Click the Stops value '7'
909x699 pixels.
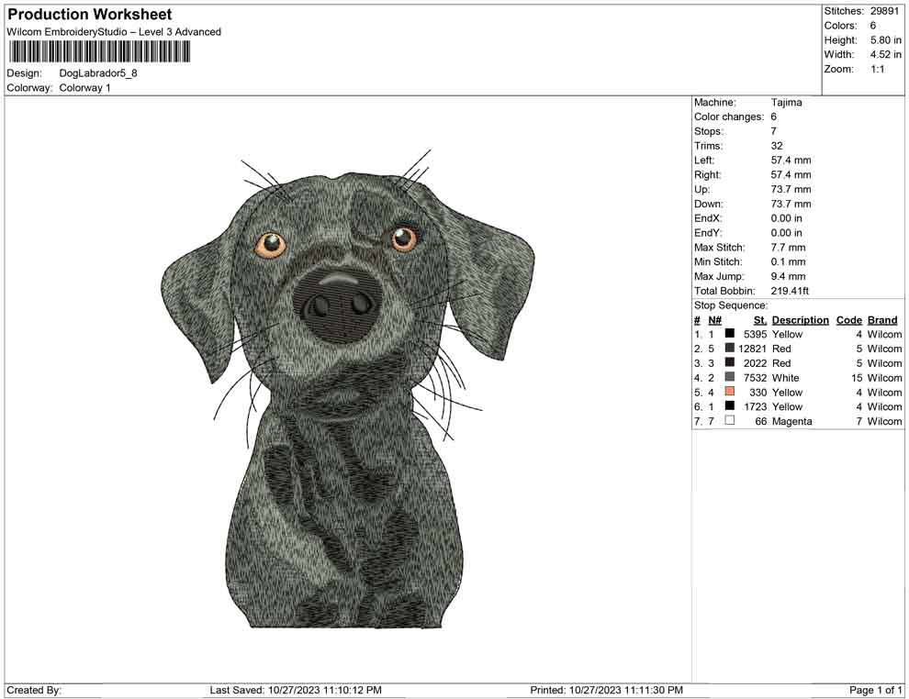773,131
